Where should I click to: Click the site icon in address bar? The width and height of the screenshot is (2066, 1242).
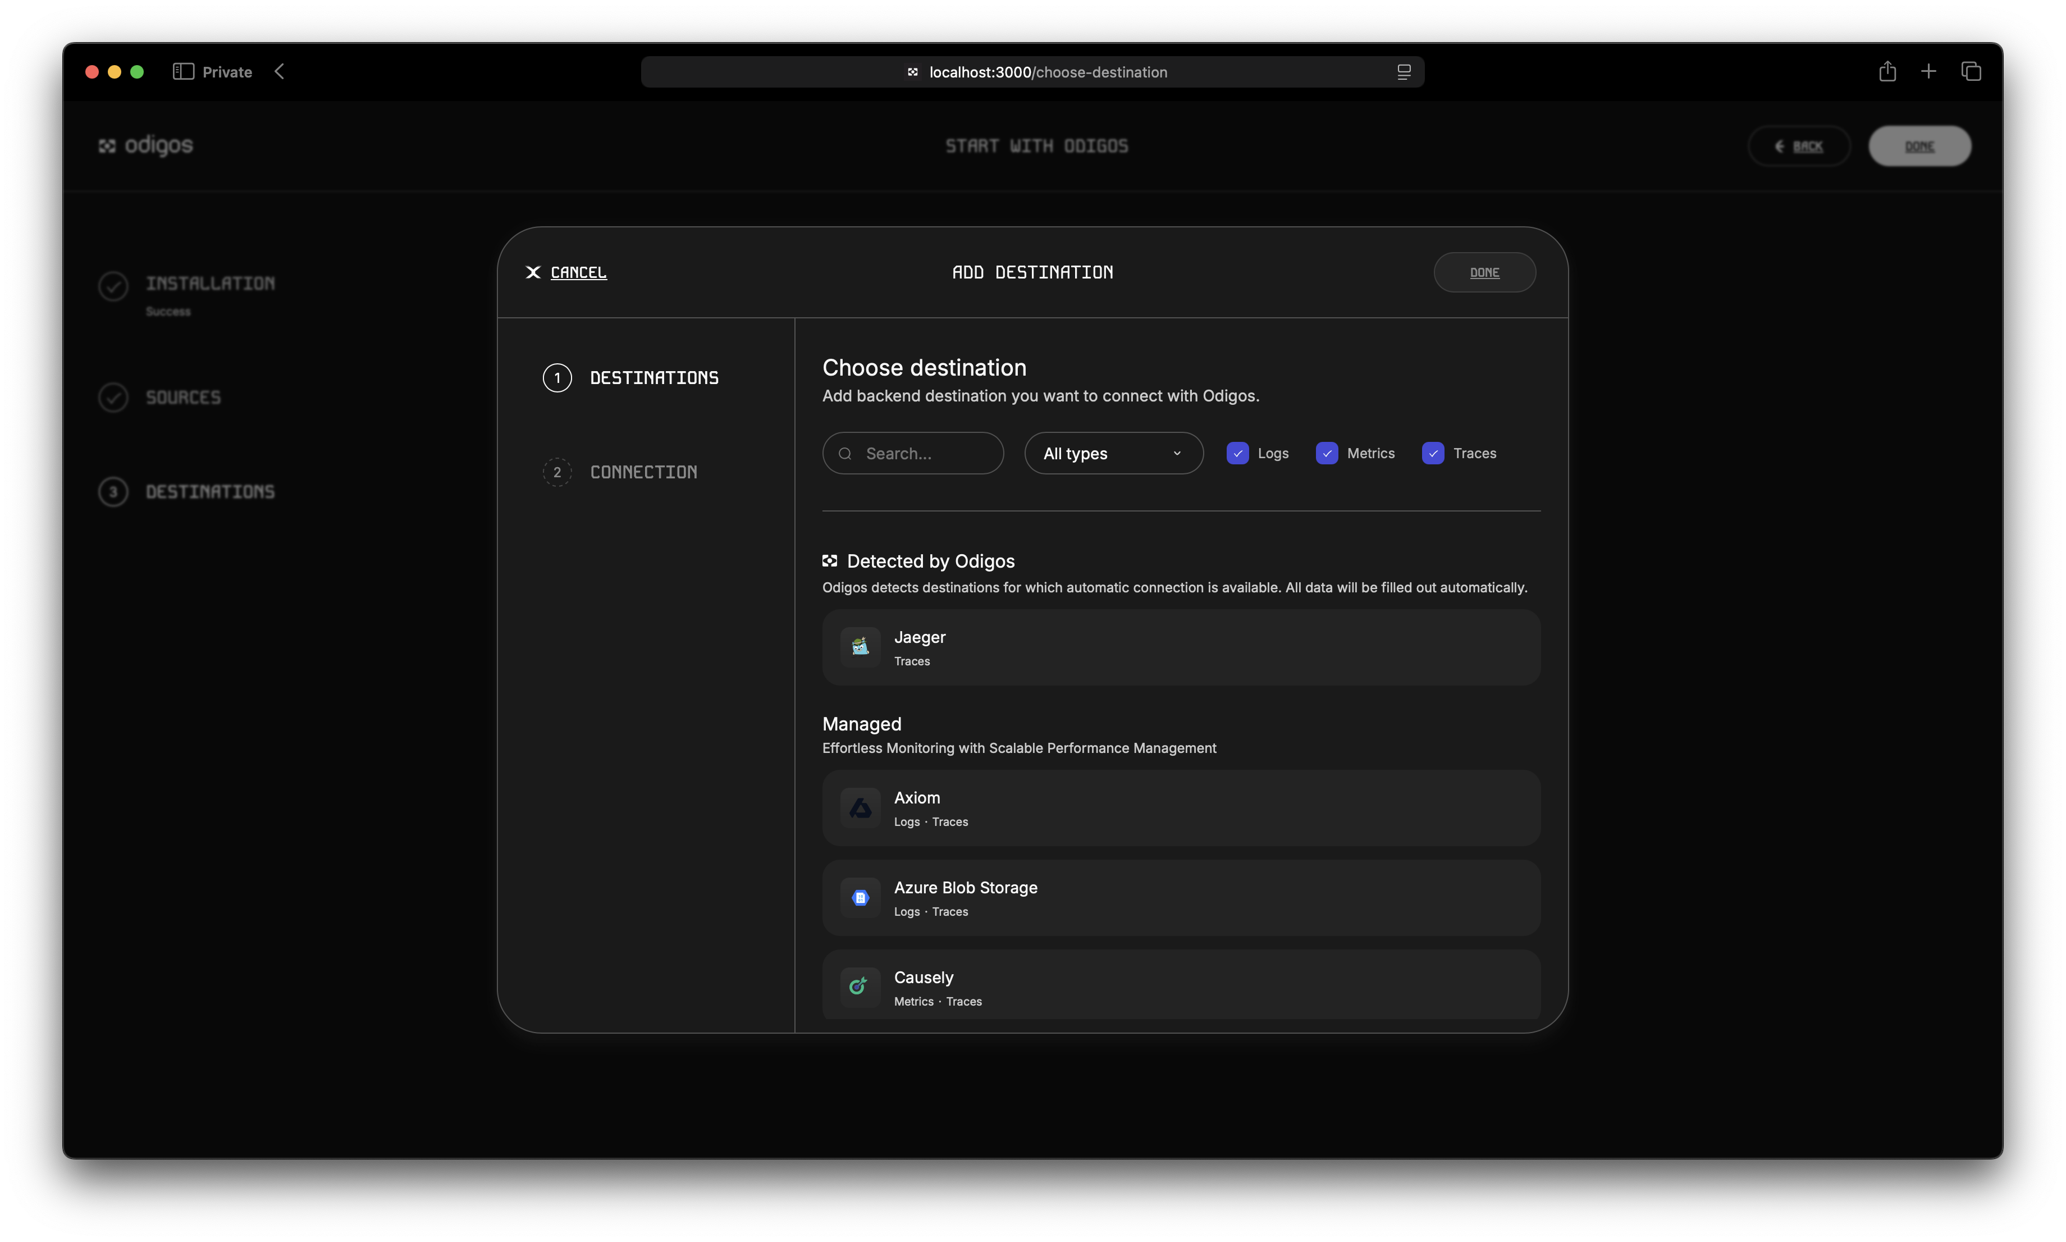click(912, 72)
